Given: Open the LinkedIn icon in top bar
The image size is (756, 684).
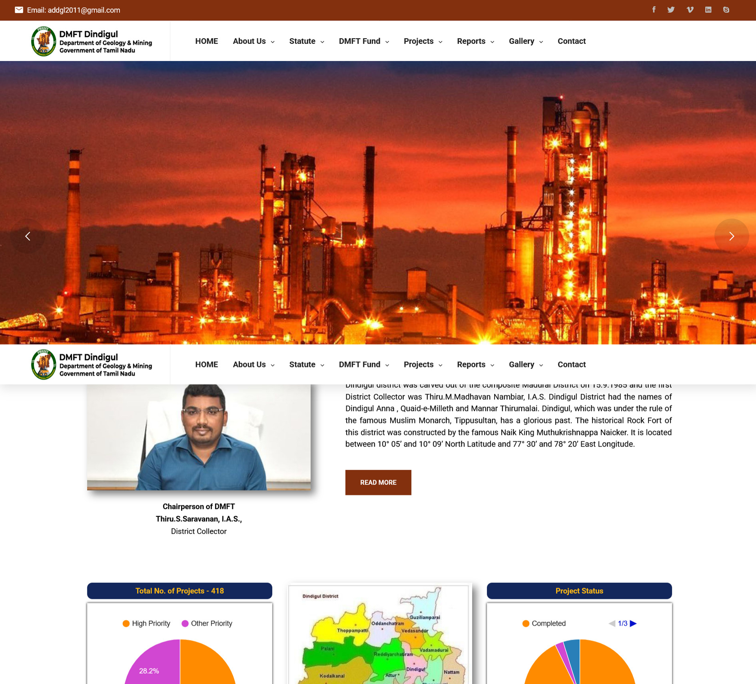Looking at the screenshot, I should click(x=708, y=10).
